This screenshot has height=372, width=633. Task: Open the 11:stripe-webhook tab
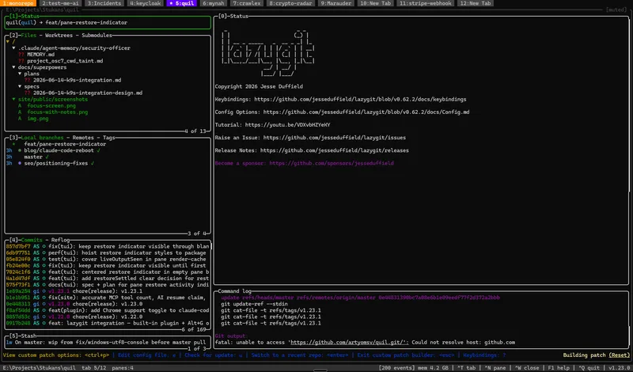(425, 3)
